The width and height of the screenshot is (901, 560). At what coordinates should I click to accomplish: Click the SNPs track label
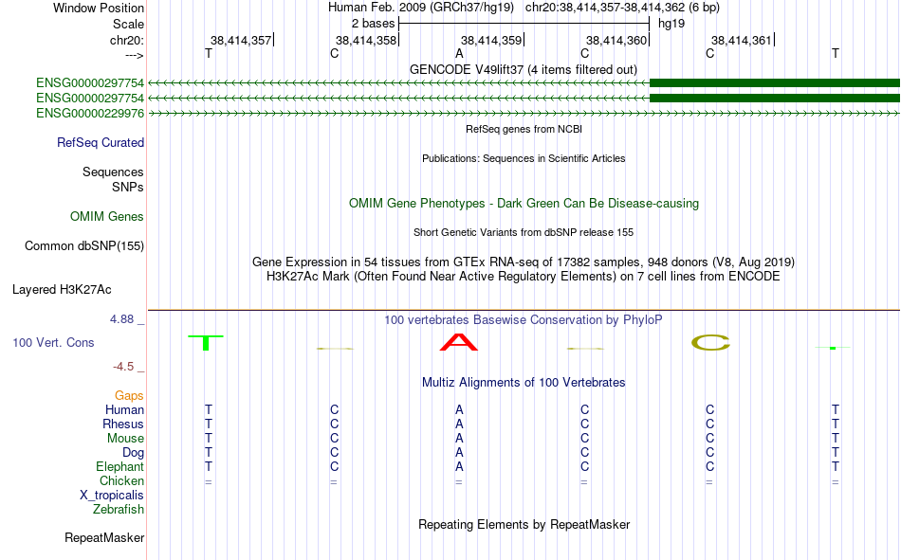128,187
